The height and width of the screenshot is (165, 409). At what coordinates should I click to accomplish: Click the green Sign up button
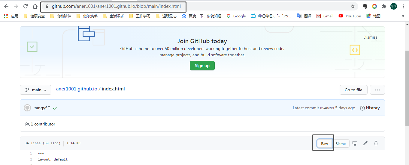point(202,66)
